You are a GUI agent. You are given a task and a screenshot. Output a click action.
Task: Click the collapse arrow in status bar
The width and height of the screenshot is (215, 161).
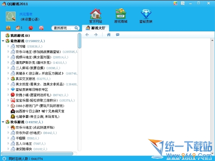4,159
